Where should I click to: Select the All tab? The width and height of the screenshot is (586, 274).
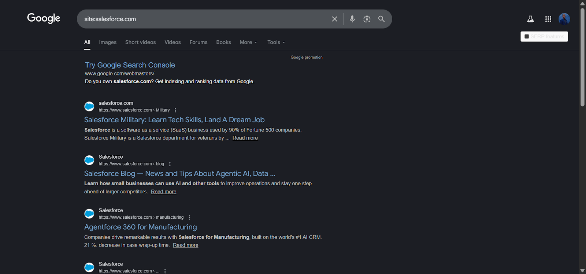click(87, 42)
